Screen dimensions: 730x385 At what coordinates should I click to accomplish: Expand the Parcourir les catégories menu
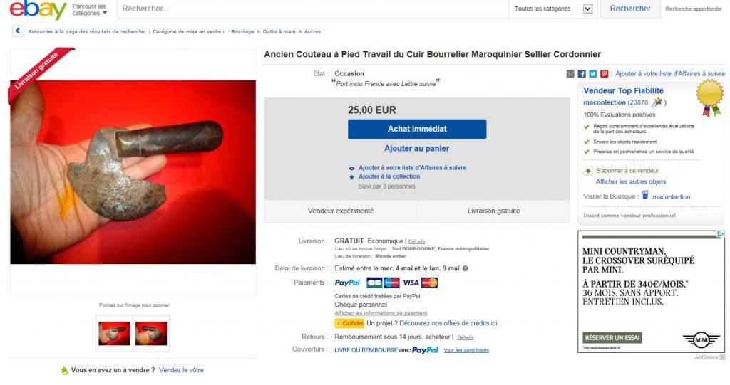click(90, 9)
